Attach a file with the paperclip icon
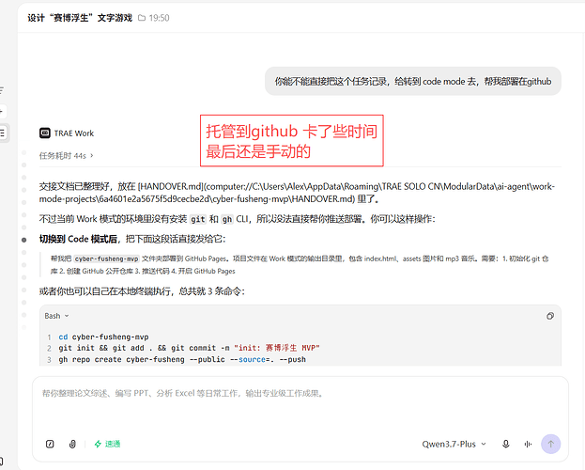The width and height of the screenshot is (585, 470). pyautogui.click(x=72, y=444)
